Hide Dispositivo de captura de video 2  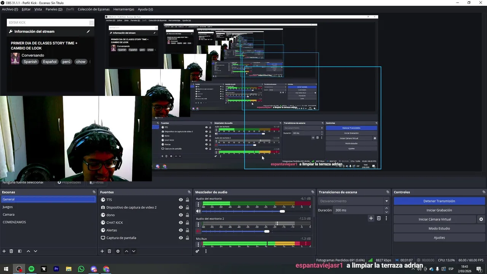tap(181, 207)
